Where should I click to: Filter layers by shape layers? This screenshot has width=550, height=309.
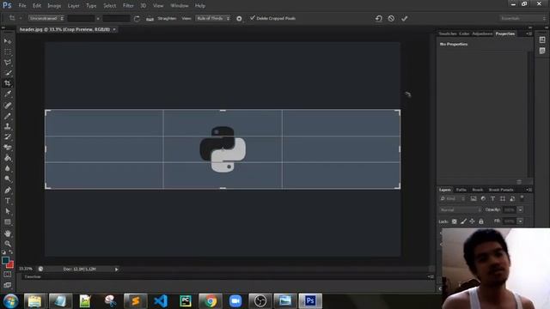click(x=503, y=198)
